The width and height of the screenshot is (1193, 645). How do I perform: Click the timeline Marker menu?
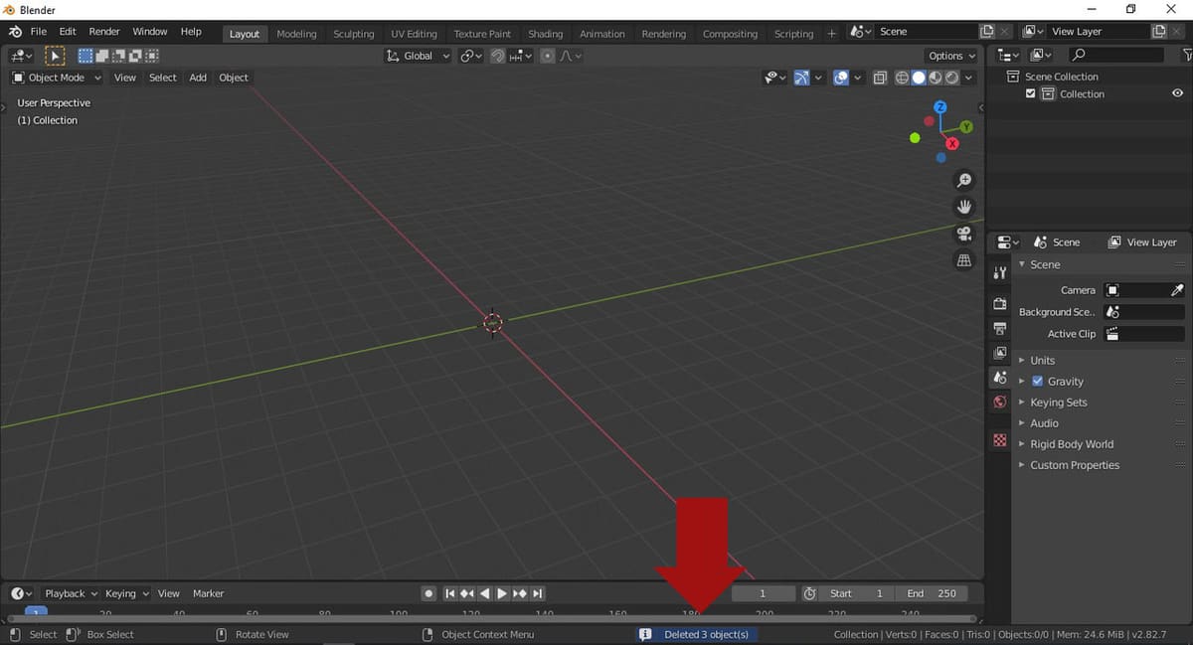209,593
